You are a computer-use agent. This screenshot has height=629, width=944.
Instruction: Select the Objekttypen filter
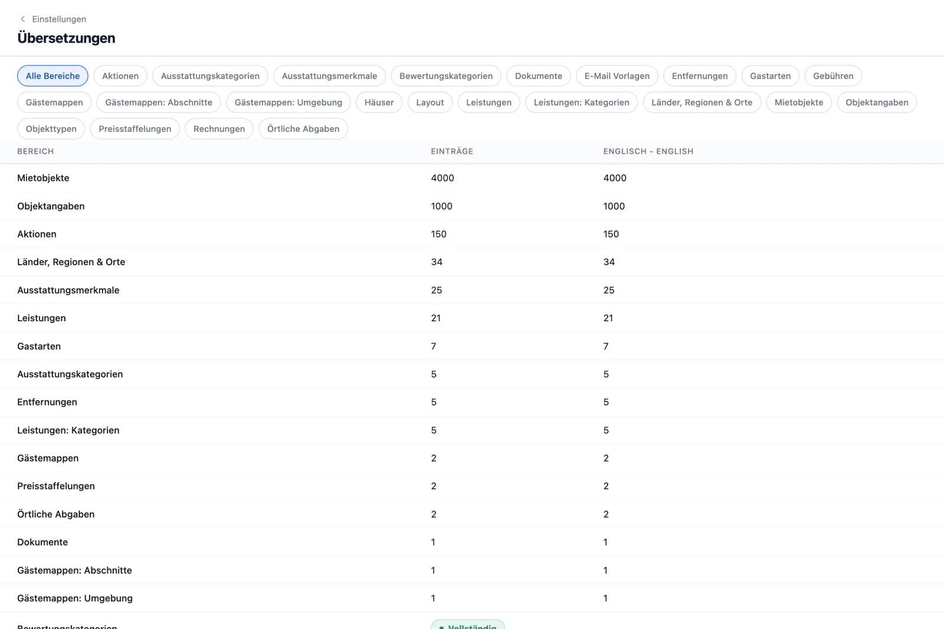pyautogui.click(x=51, y=129)
